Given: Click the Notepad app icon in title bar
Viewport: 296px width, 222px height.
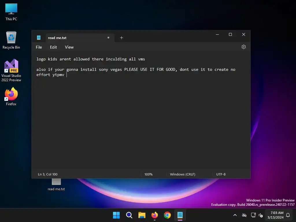Looking at the screenshot, I should point(39,38).
